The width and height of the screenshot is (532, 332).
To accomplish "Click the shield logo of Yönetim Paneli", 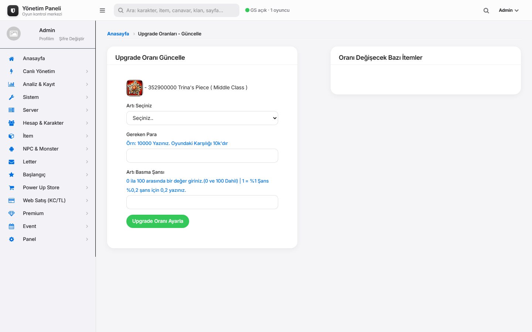I will 13,11.
